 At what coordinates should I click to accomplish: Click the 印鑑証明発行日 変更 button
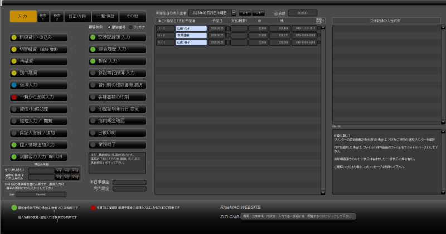pyautogui.click(x=118, y=109)
